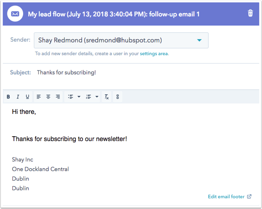Insert a link with chain icon

tap(117, 97)
